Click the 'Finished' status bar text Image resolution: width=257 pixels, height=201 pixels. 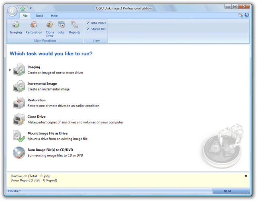point(14,191)
